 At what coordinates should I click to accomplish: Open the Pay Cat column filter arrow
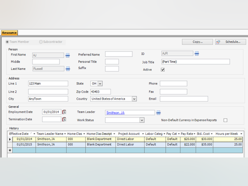click(x=179, y=134)
